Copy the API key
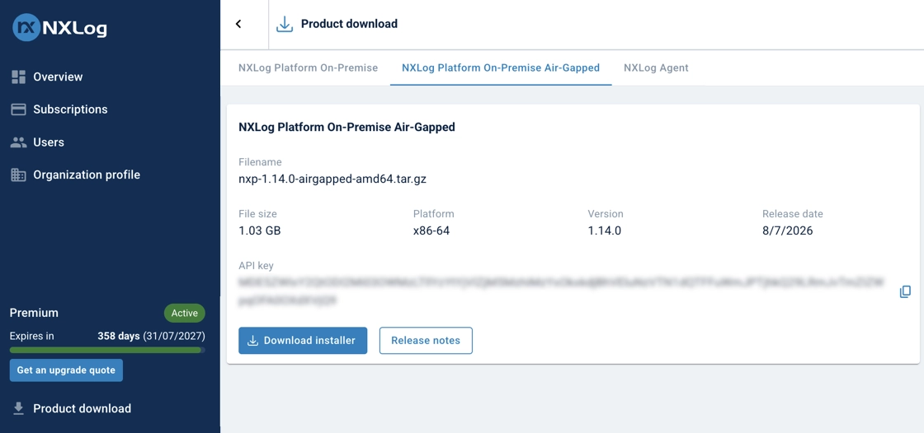Screen dimensions: 924x433 (x=905, y=291)
